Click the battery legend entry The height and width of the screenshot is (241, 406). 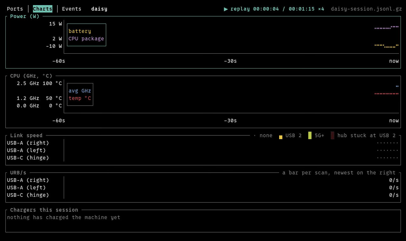(80, 31)
